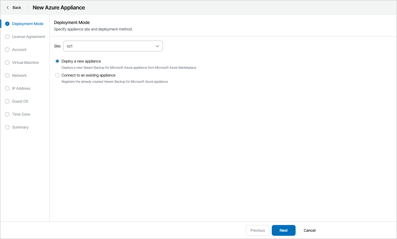The image size is (397, 239).
Task: Click the License Agreement step circle icon
Action: click(x=7, y=37)
